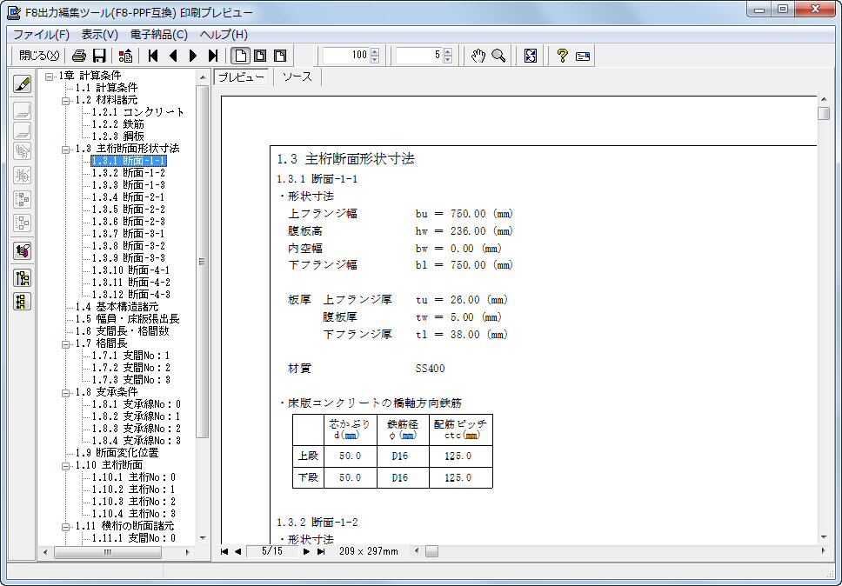The width and height of the screenshot is (842, 586).
Task: Click the preview horizontal scrollbar thumb
Action: click(x=431, y=551)
